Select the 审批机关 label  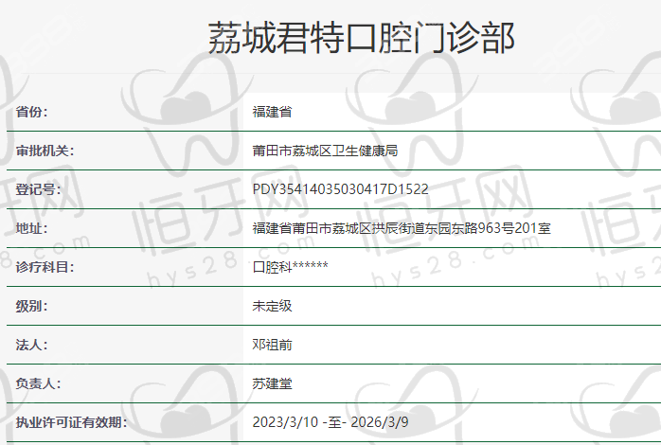pyautogui.click(x=45, y=151)
